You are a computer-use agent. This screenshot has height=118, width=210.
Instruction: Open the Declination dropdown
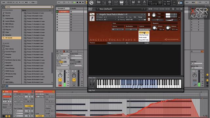[x=131, y=29]
